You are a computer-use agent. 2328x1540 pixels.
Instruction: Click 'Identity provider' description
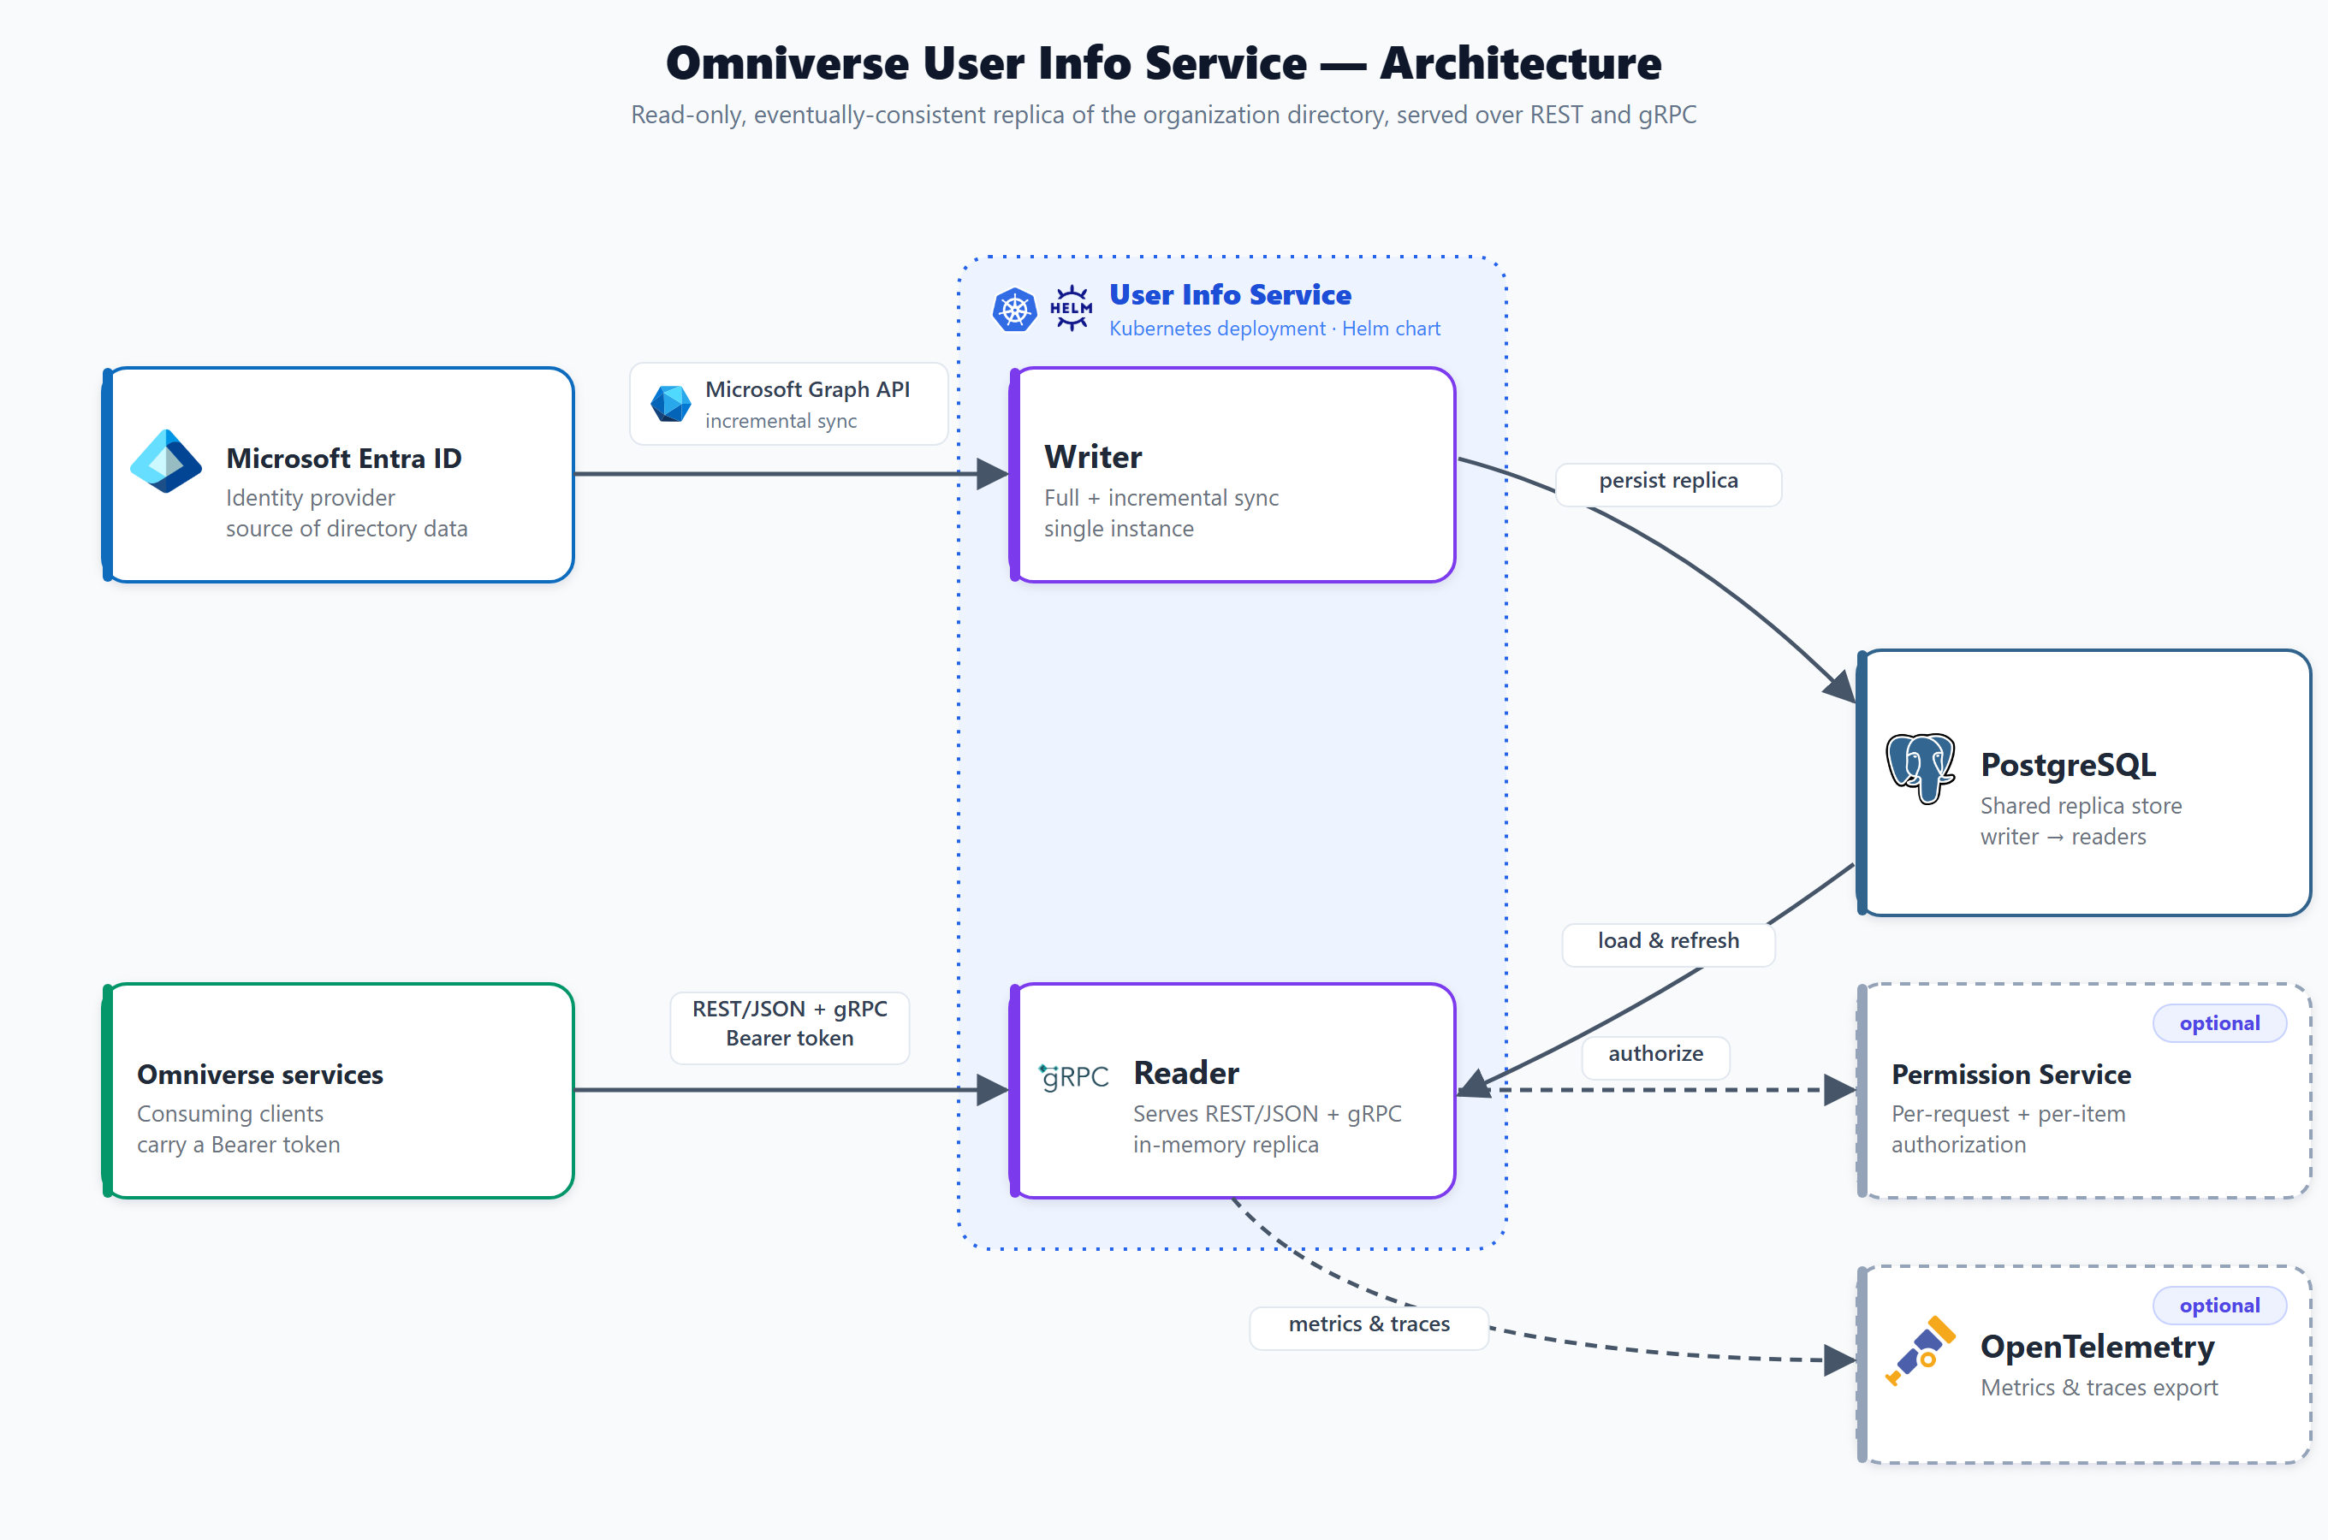(311, 498)
